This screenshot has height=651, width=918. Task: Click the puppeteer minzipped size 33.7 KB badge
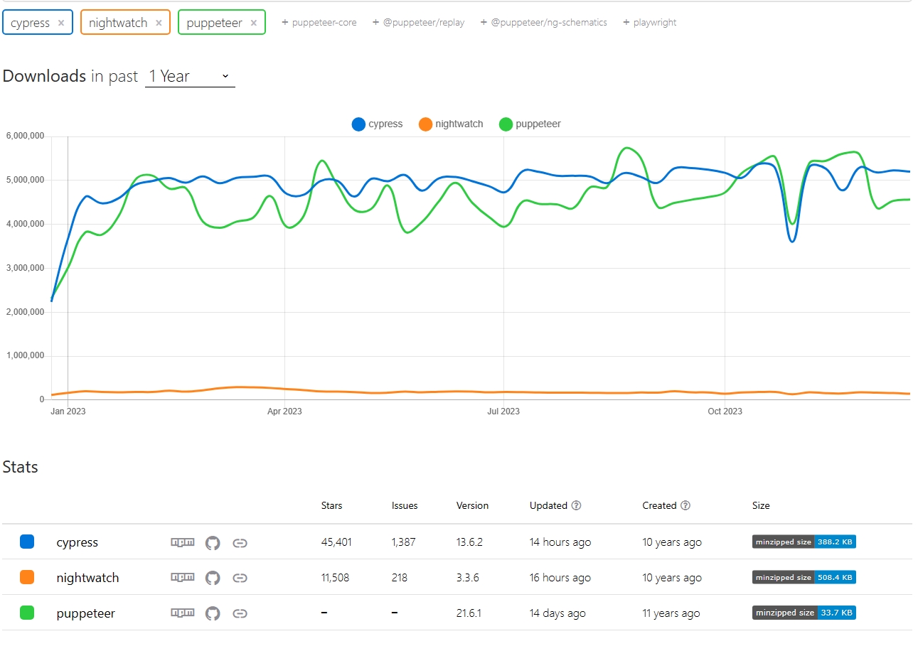click(x=804, y=613)
